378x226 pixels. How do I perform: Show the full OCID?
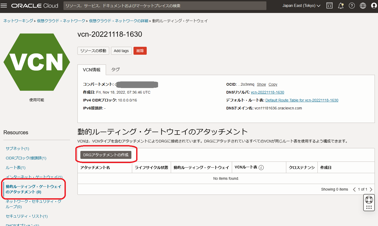pos(261,84)
